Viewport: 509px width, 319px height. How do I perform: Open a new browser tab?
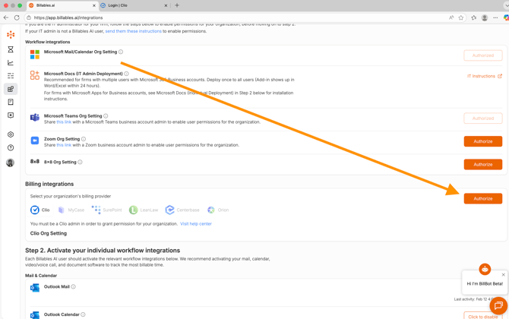tap(177, 5)
